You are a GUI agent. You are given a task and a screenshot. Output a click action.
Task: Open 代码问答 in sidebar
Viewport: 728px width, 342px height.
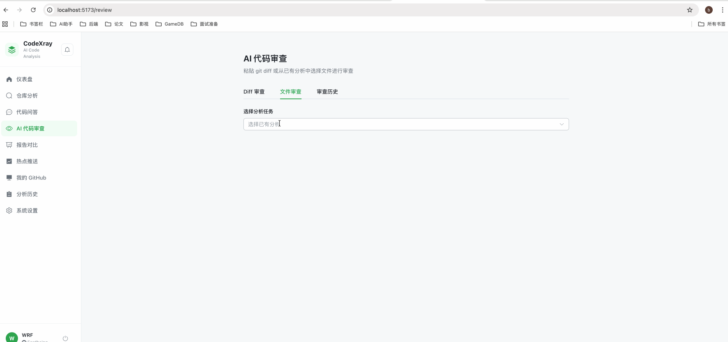[39, 112]
